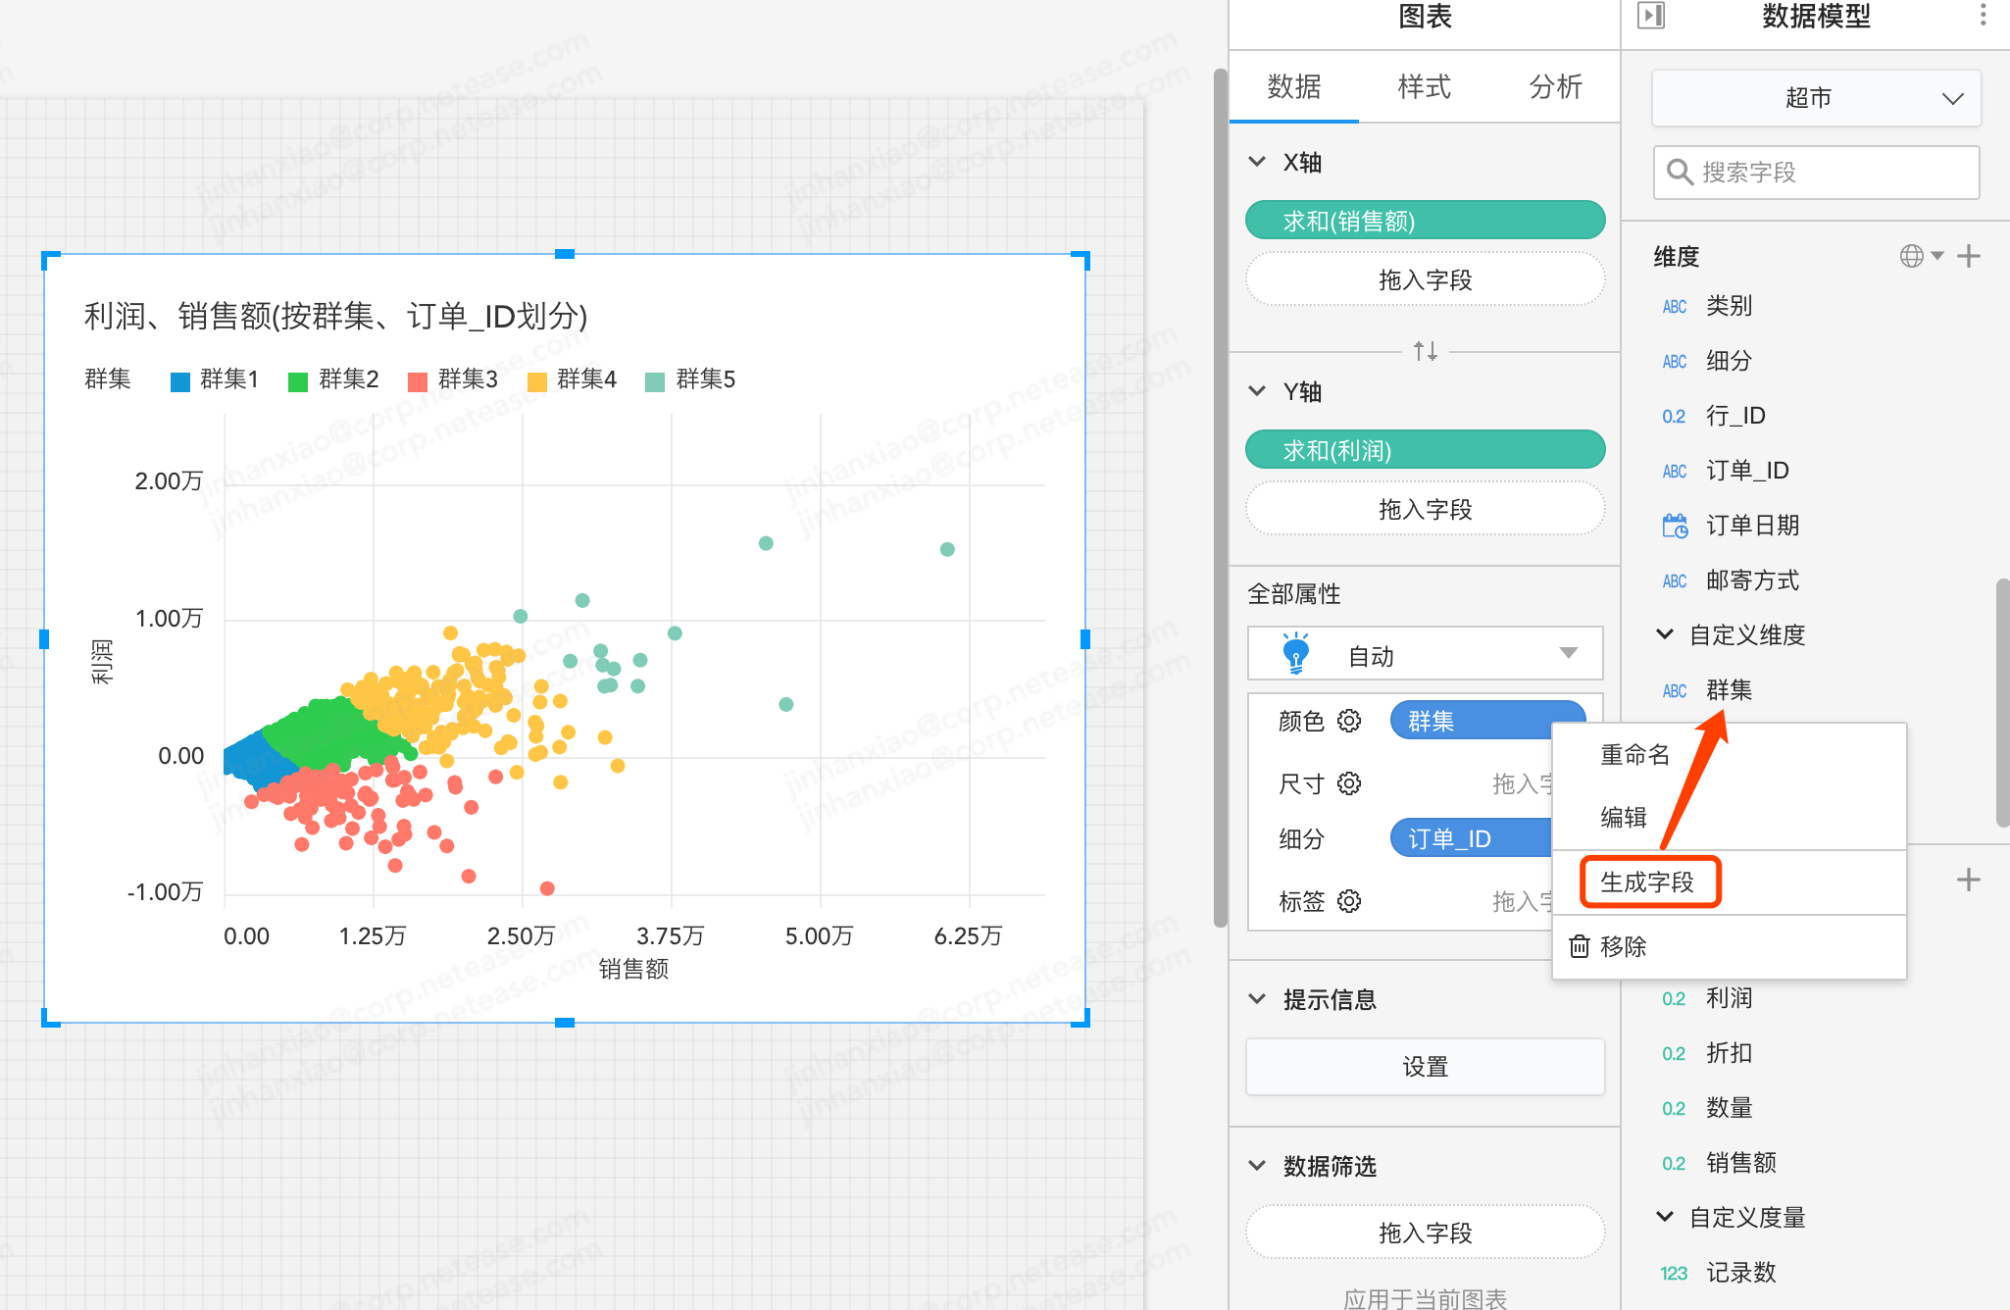Click the collapse data model panel icon
Screen dimensions: 2010x1310
click(x=1651, y=16)
